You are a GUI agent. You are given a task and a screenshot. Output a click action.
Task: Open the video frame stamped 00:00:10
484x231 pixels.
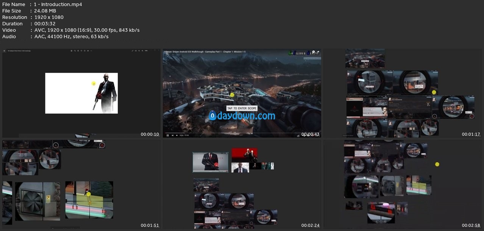[x=81, y=93]
